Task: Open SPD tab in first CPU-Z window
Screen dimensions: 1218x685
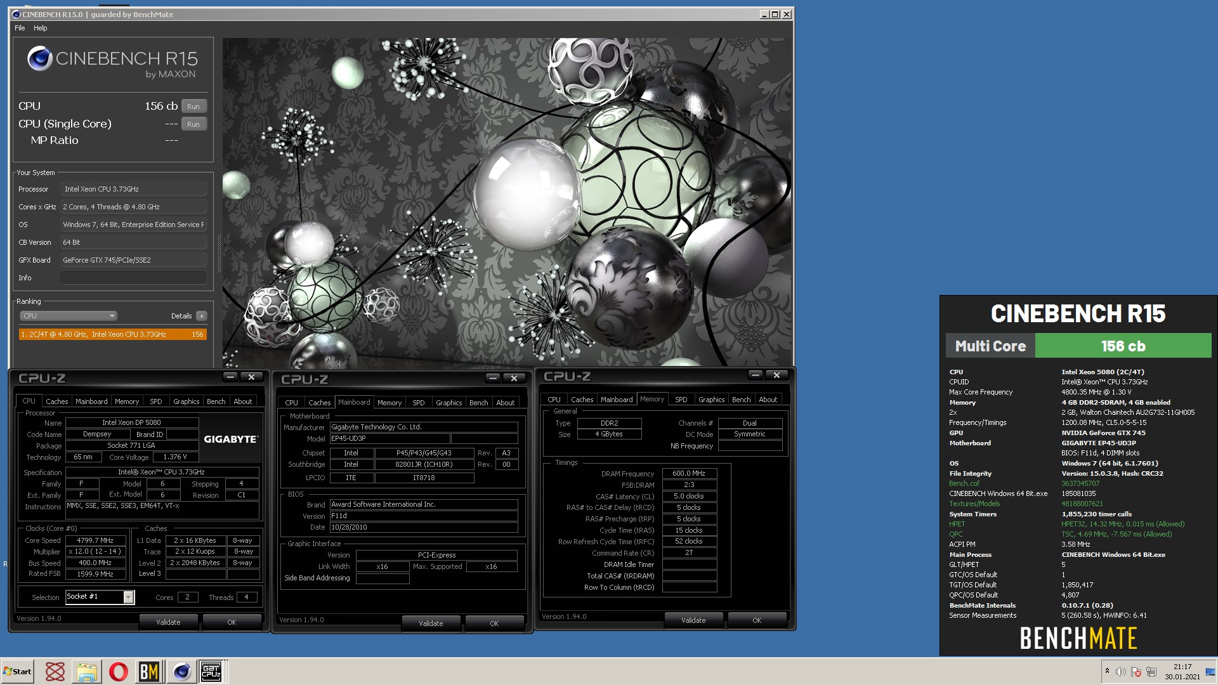Action: coord(156,401)
